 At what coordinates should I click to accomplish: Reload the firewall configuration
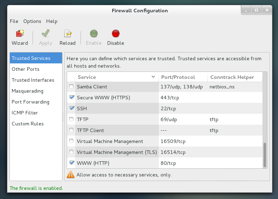(x=67, y=38)
